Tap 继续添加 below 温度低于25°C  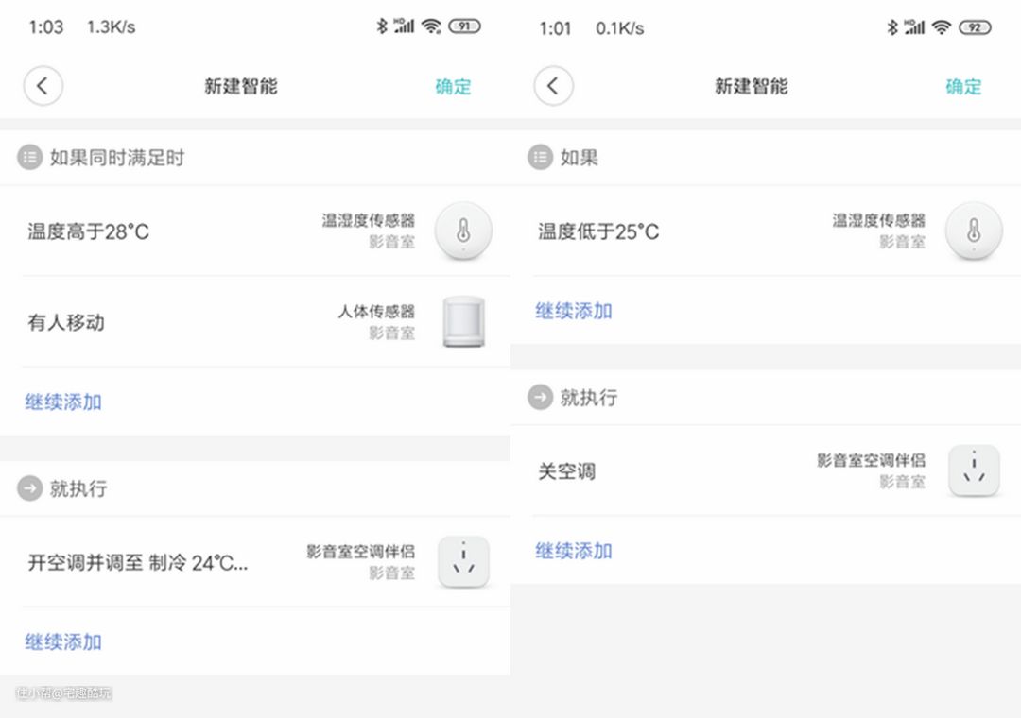(x=574, y=311)
